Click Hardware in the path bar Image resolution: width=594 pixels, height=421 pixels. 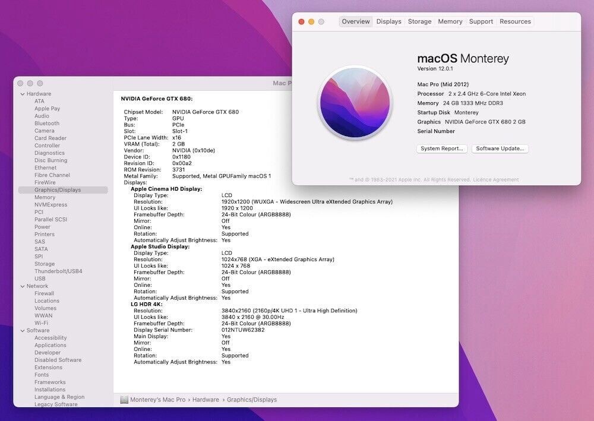tap(206, 400)
